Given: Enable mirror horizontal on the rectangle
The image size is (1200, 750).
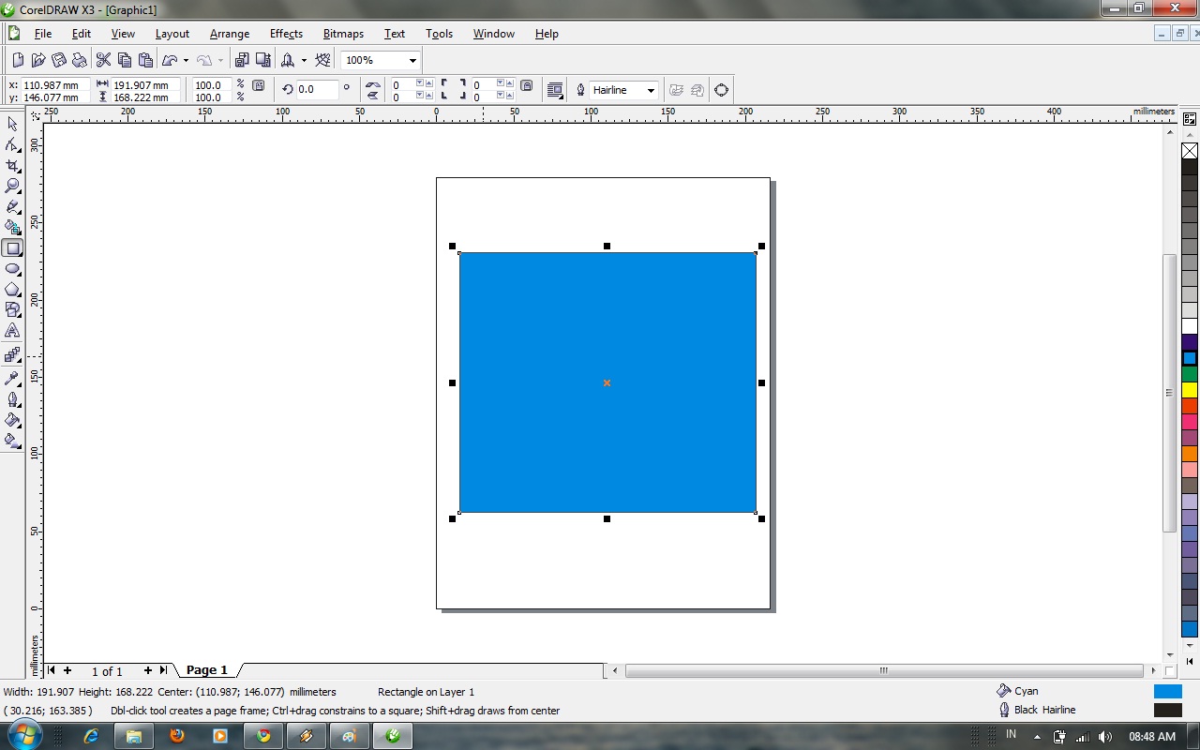Looking at the screenshot, I should [371, 83].
